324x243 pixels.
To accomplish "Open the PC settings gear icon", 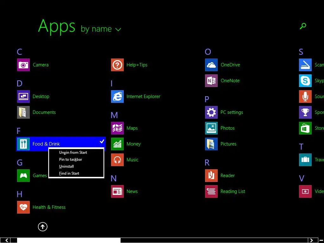I will click(211, 112).
